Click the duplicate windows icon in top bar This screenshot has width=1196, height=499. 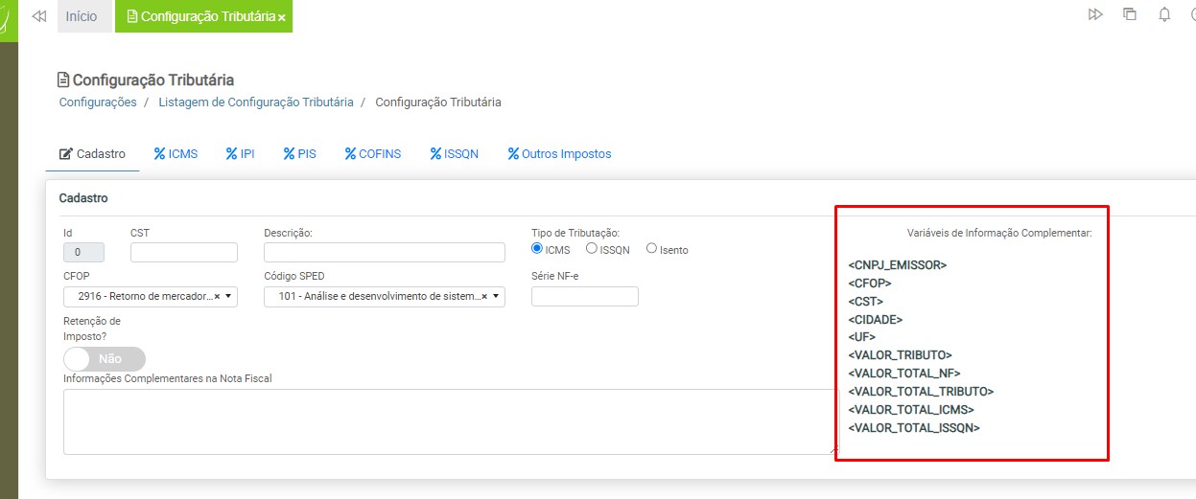coord(1130,15)
